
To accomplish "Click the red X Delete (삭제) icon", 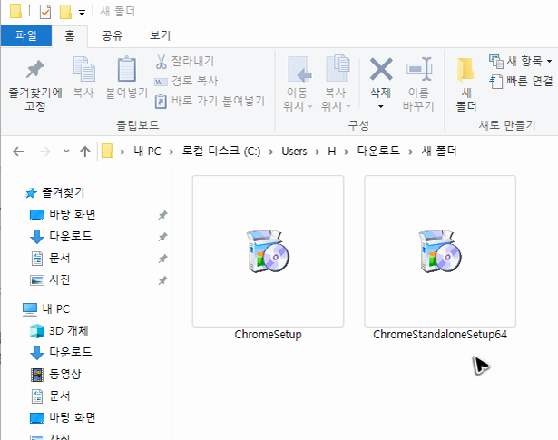I will coord(381,69).
